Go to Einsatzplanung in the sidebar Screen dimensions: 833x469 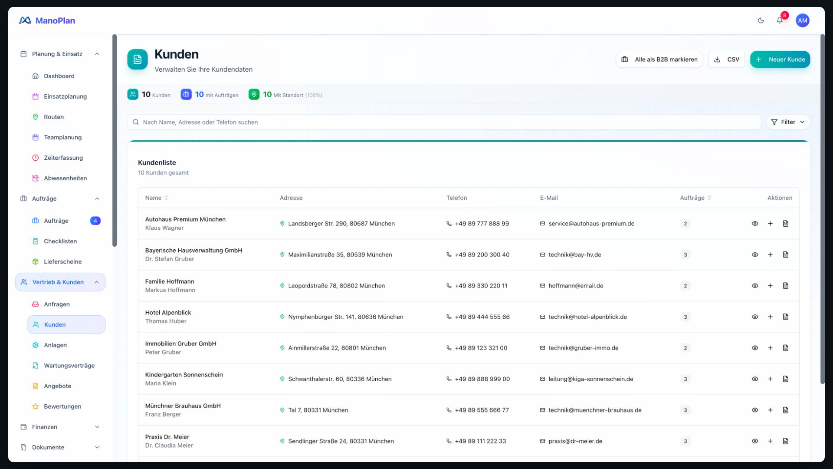click(66, 96)
